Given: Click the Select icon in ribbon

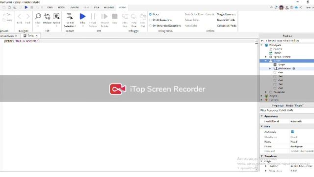Looking at the screenshot, I should coord(56,16).
